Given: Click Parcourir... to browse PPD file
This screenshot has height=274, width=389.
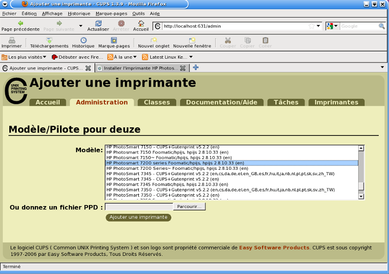Looking at the screenshot, I should point(189,206).
